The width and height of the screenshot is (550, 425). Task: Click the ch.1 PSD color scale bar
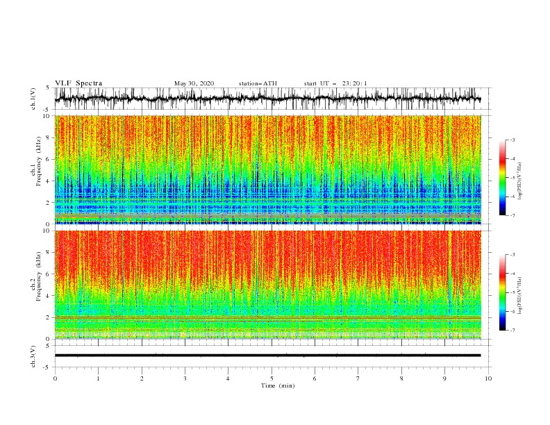(x=502, y=177)
